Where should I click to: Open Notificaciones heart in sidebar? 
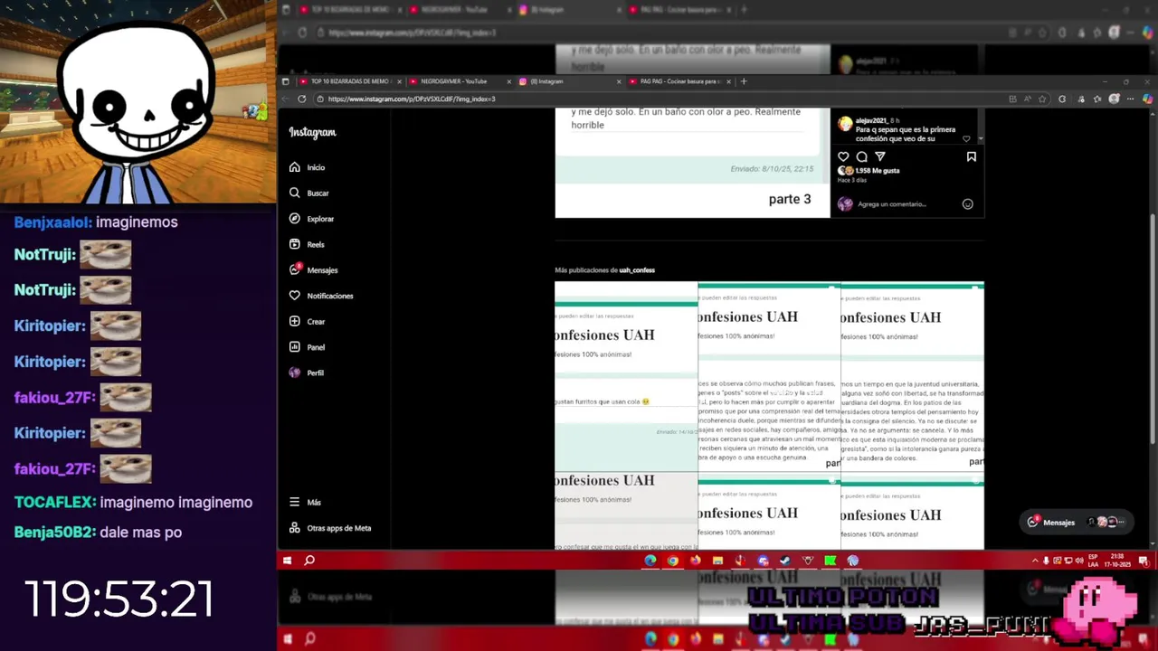[295, 296]
